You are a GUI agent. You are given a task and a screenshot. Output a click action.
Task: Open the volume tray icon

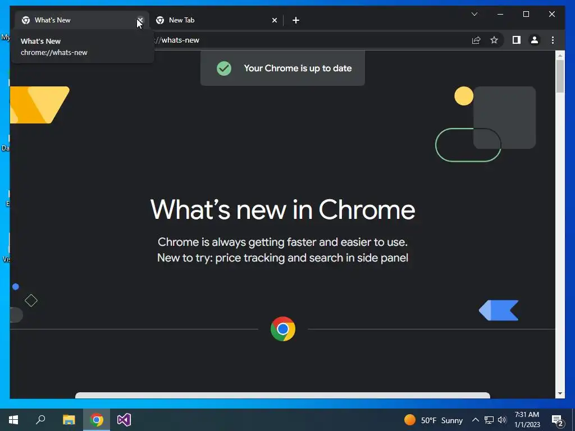tap(502, 420)
